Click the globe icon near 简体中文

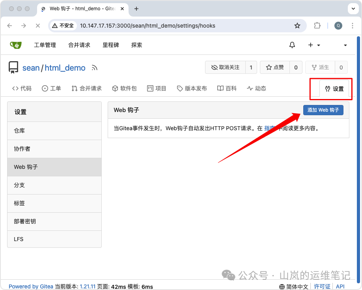pos(282,286)
